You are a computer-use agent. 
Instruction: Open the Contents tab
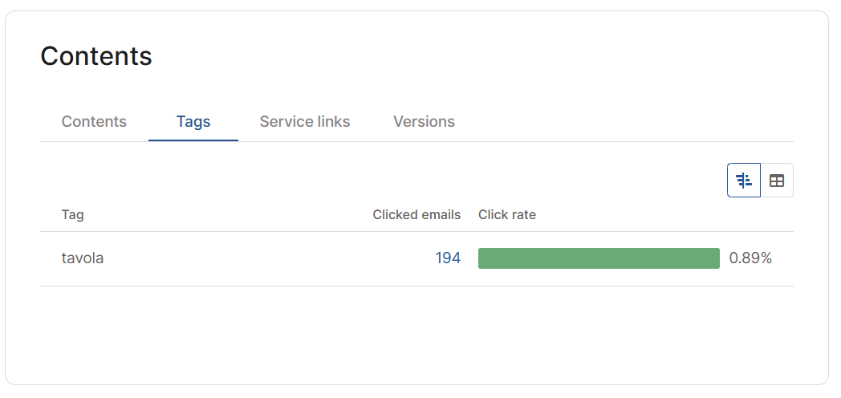point(94,122)
